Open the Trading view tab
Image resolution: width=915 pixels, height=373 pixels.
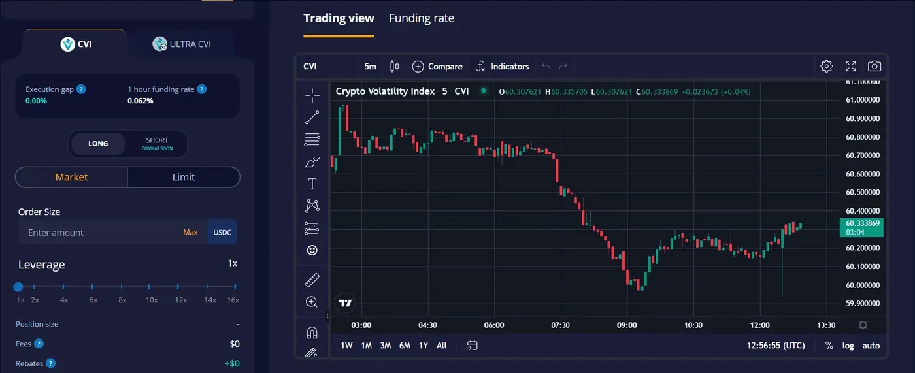pos(339,18)
